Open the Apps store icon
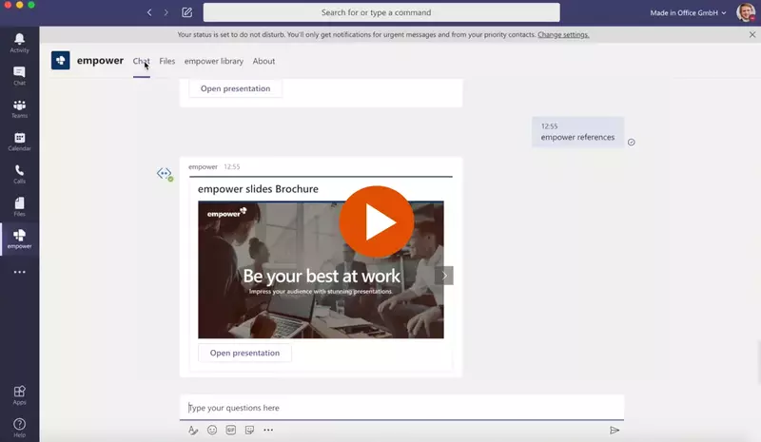The image size is (761, 442). tap(19, 394)
